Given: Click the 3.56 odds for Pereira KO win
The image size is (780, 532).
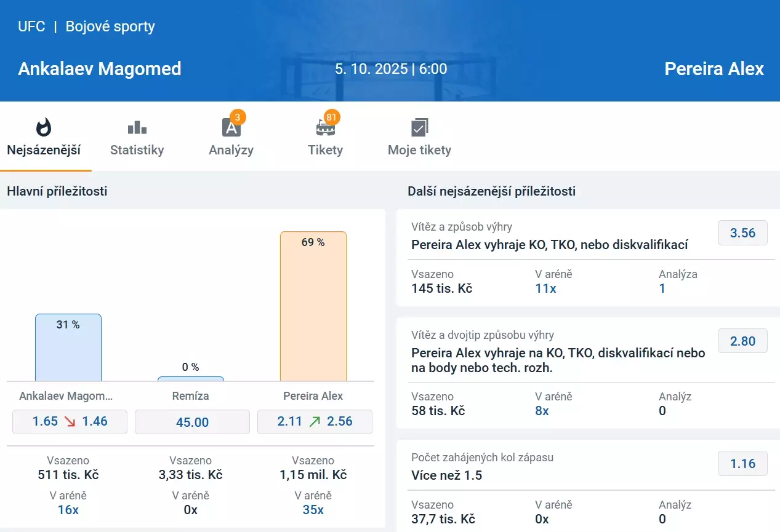Looking at the screenshot, I should (742, 233).
